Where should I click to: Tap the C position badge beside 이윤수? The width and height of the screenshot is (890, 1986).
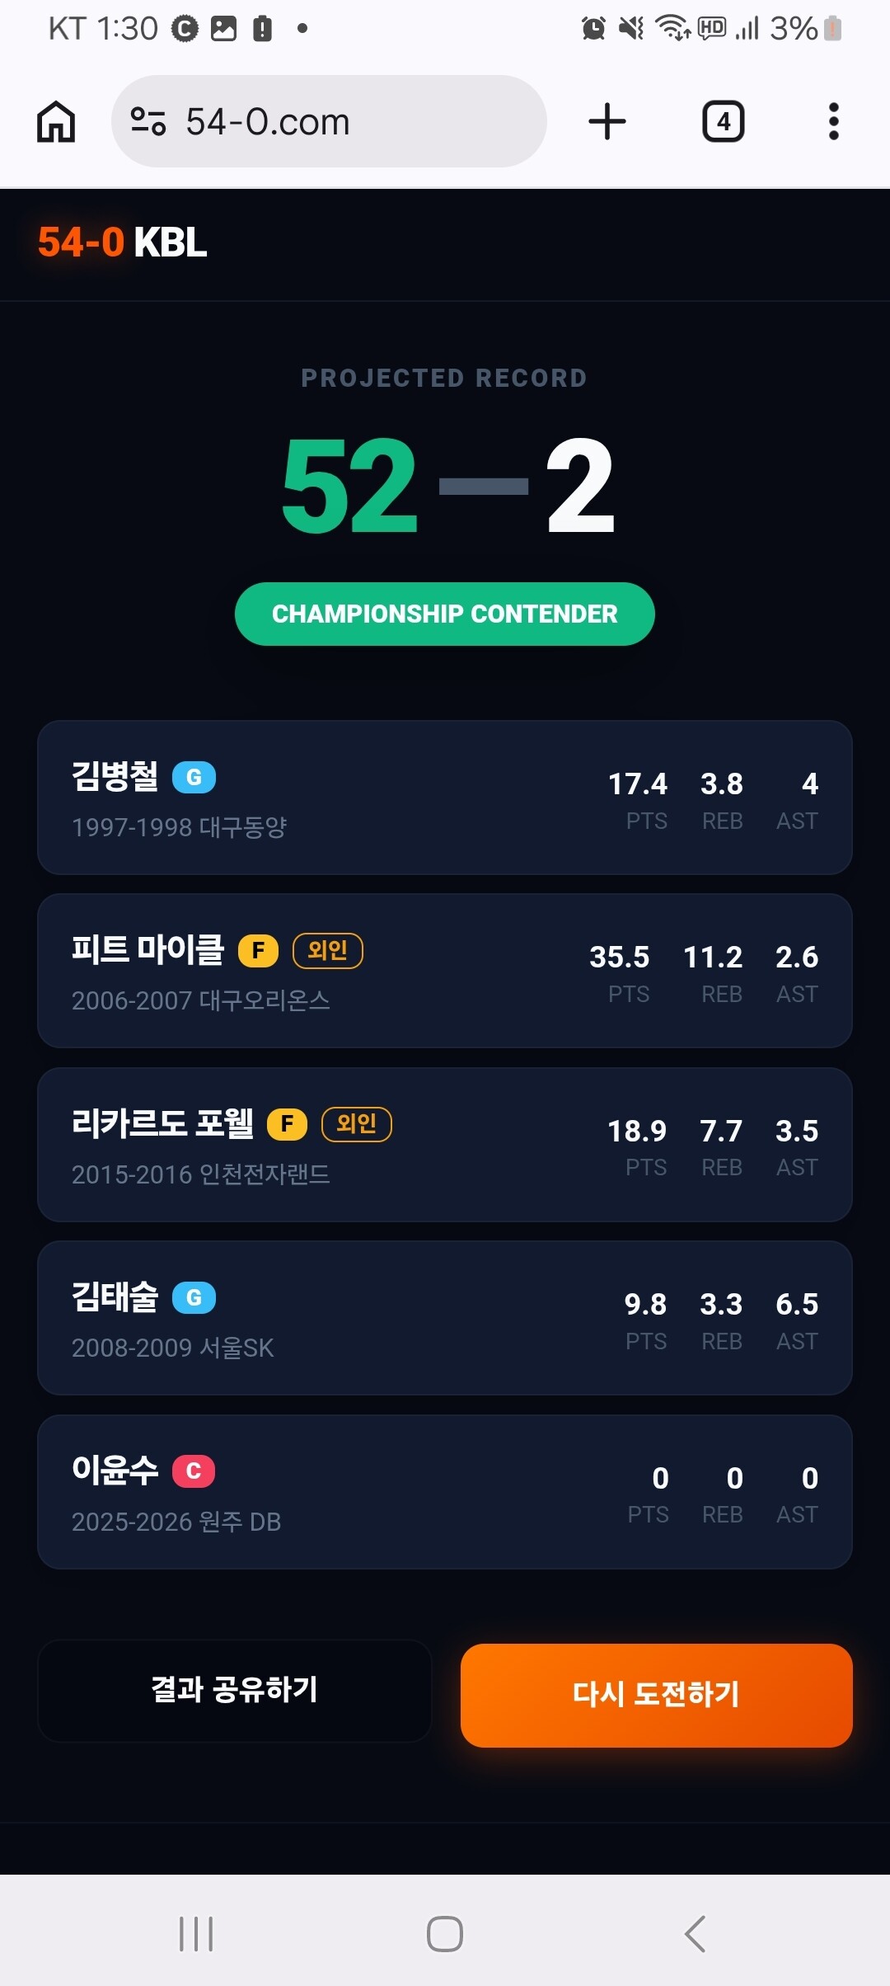coord(194,1471)
